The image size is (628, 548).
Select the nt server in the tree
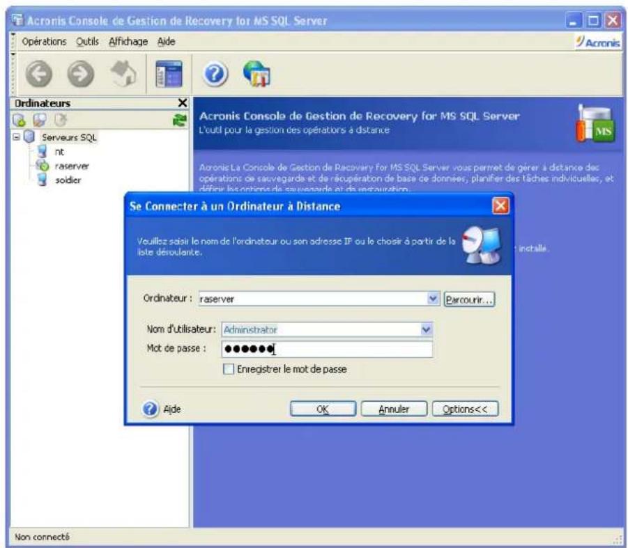[x=59, y=152]
